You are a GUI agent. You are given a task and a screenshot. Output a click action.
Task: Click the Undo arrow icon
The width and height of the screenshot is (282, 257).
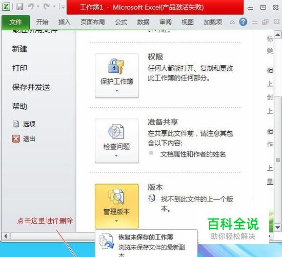(x=31, y=7)
